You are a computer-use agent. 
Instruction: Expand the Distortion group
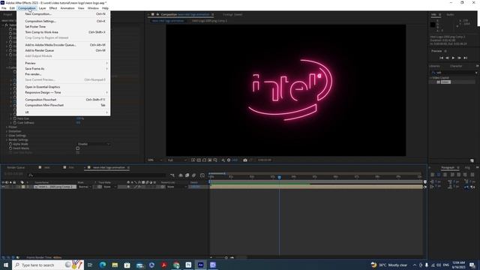[x=7, y=131]
